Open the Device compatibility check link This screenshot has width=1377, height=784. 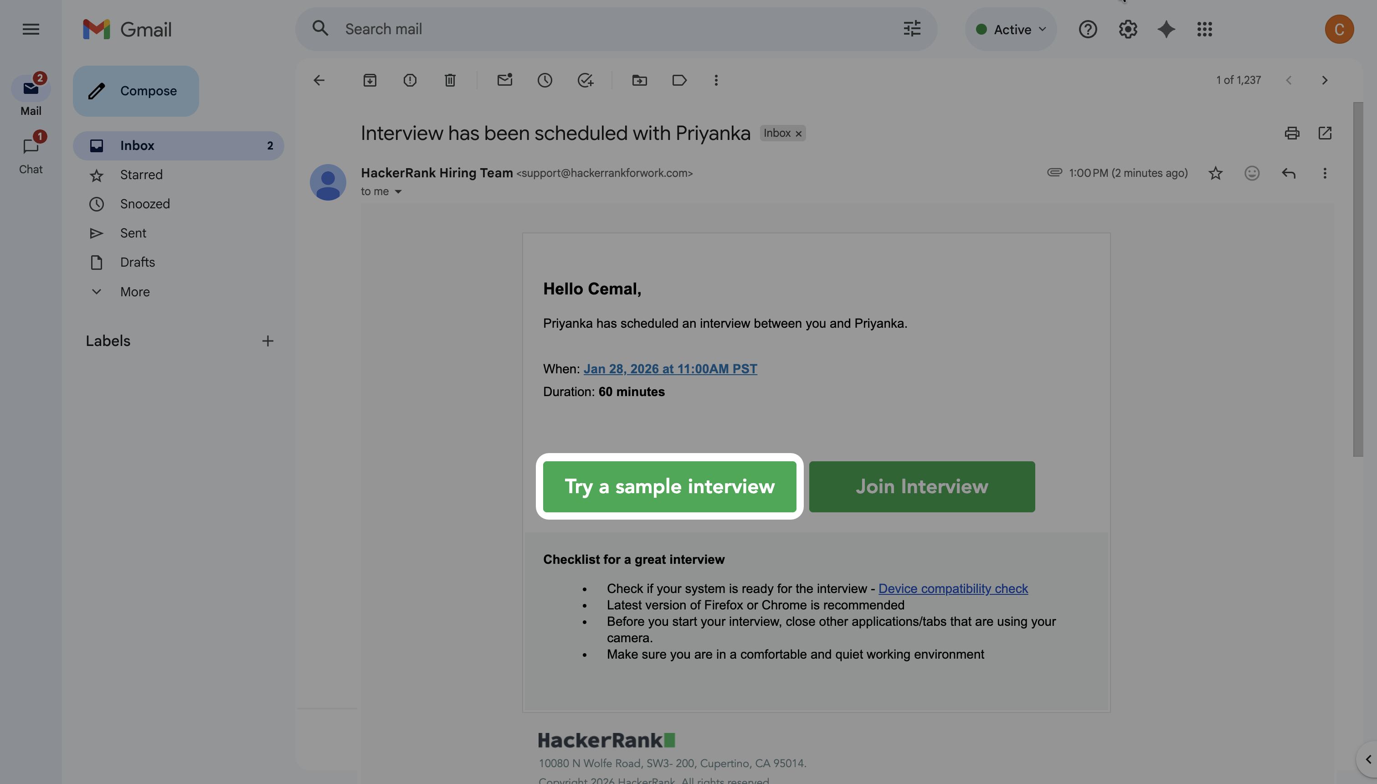click(x=952, y=588)
